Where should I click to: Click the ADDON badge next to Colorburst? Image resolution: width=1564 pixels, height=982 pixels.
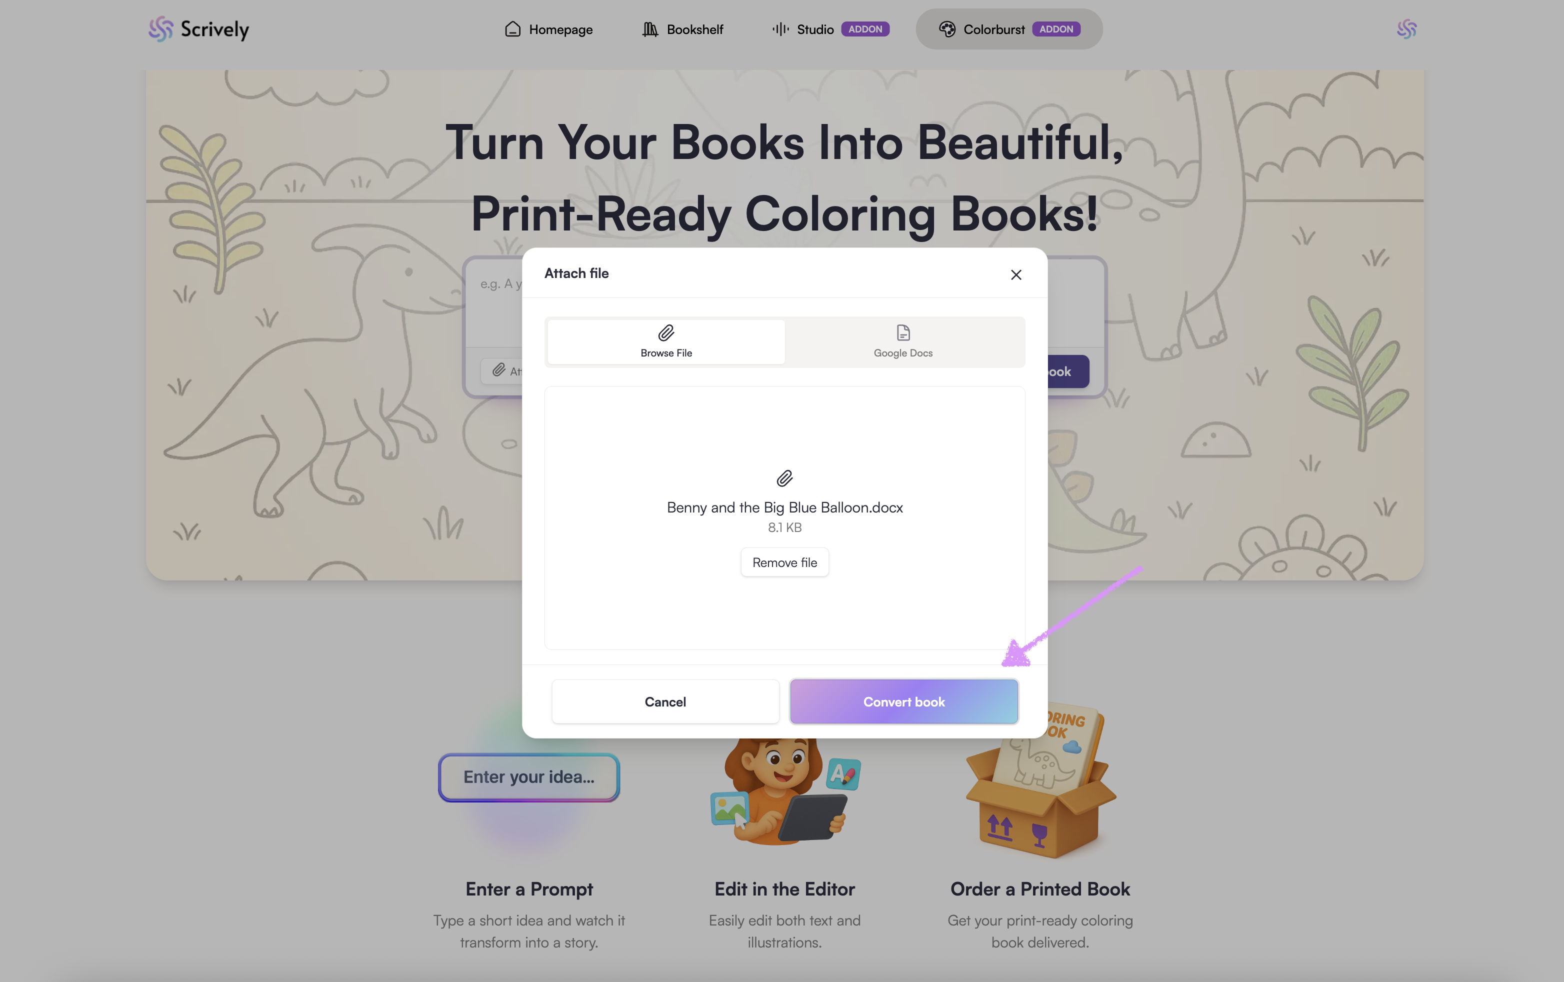point(1056,29)
